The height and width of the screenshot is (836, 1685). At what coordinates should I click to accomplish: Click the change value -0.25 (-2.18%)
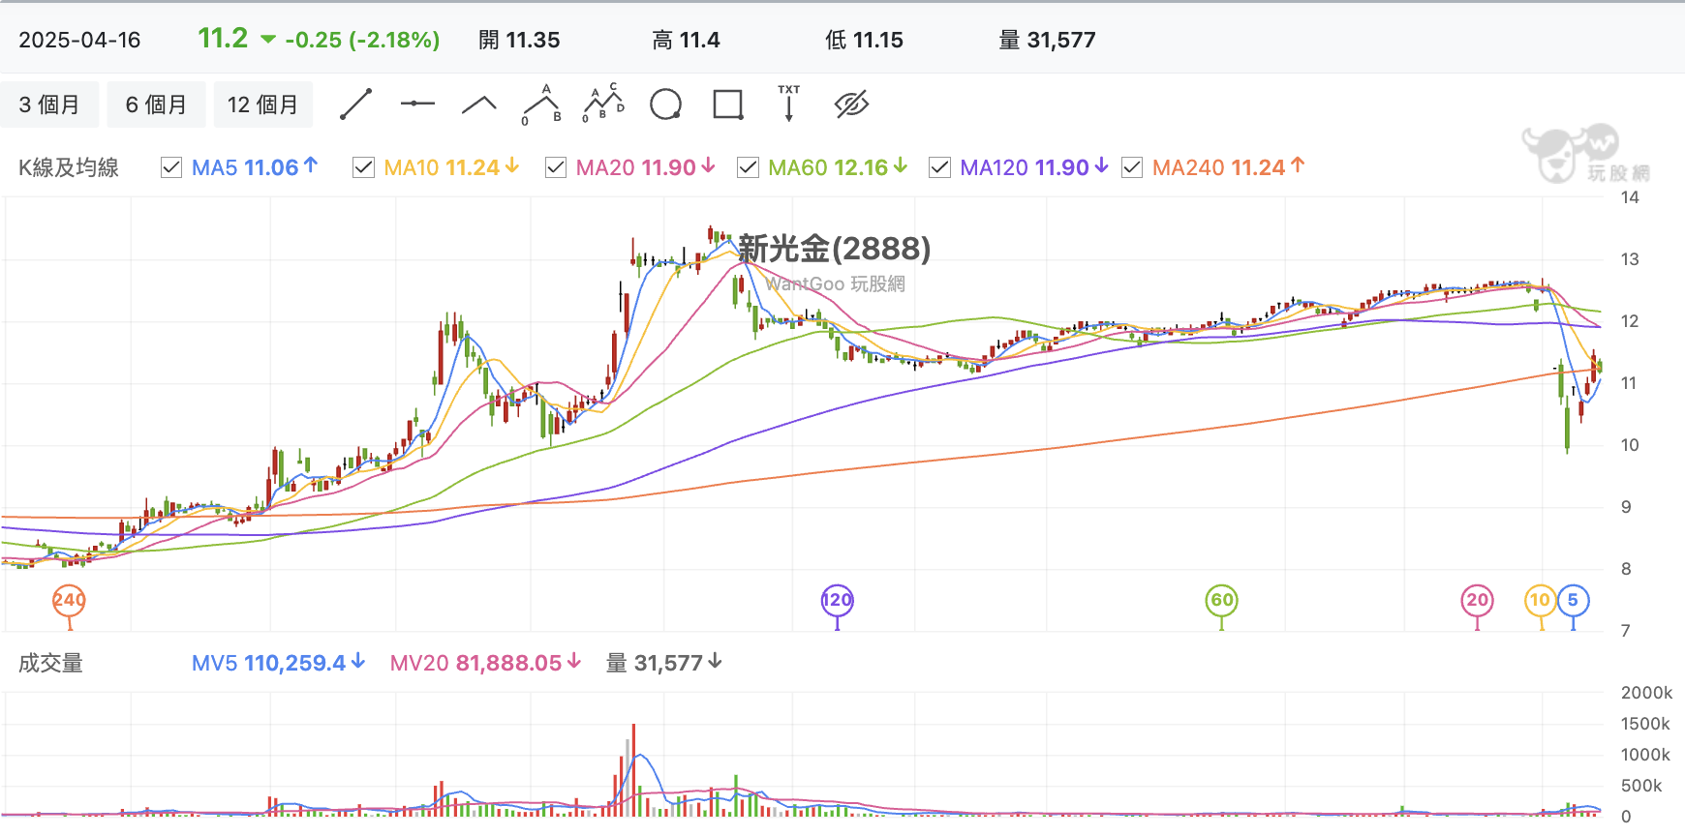362,40
